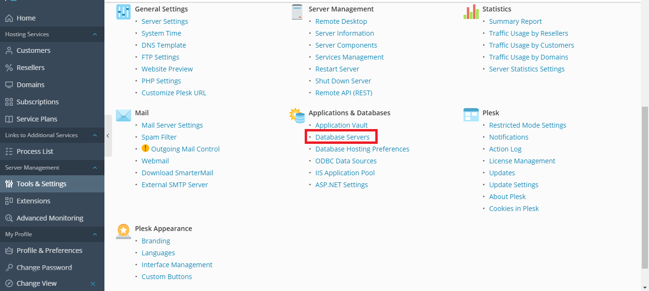The width and height of the screenshot is (649, 291).
Task: Open the Summary Report link
Action: click(x=515, y=21)
